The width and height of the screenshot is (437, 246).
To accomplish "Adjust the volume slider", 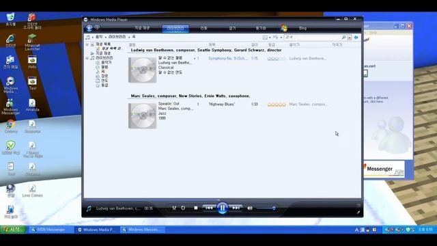I will 266,208.
